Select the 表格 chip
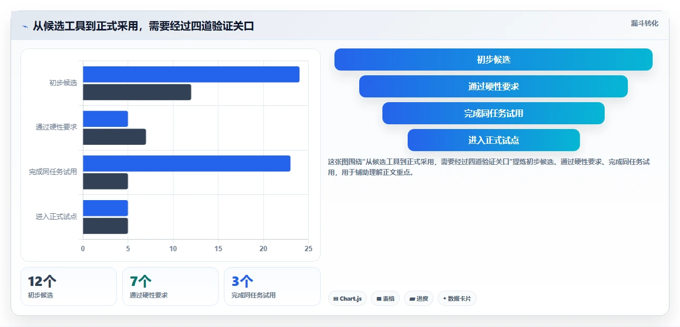This screenshot has height=327, width=680. pyautogui.click(x=385, y=299)
